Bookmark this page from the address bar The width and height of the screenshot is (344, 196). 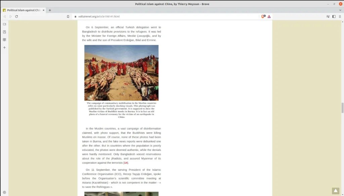point(68,16)
